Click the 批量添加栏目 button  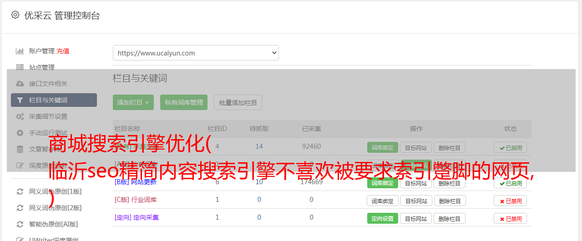(x=238, y=102)
